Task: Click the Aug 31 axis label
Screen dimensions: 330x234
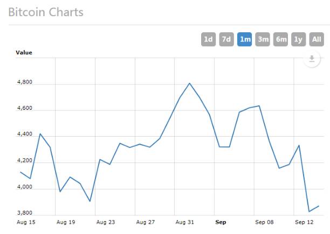Action: click(184, 222)
